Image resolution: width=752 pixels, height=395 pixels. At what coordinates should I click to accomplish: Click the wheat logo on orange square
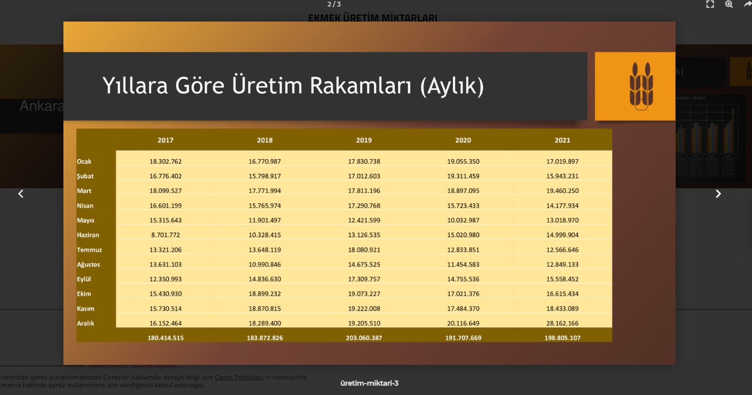point(641,86)
